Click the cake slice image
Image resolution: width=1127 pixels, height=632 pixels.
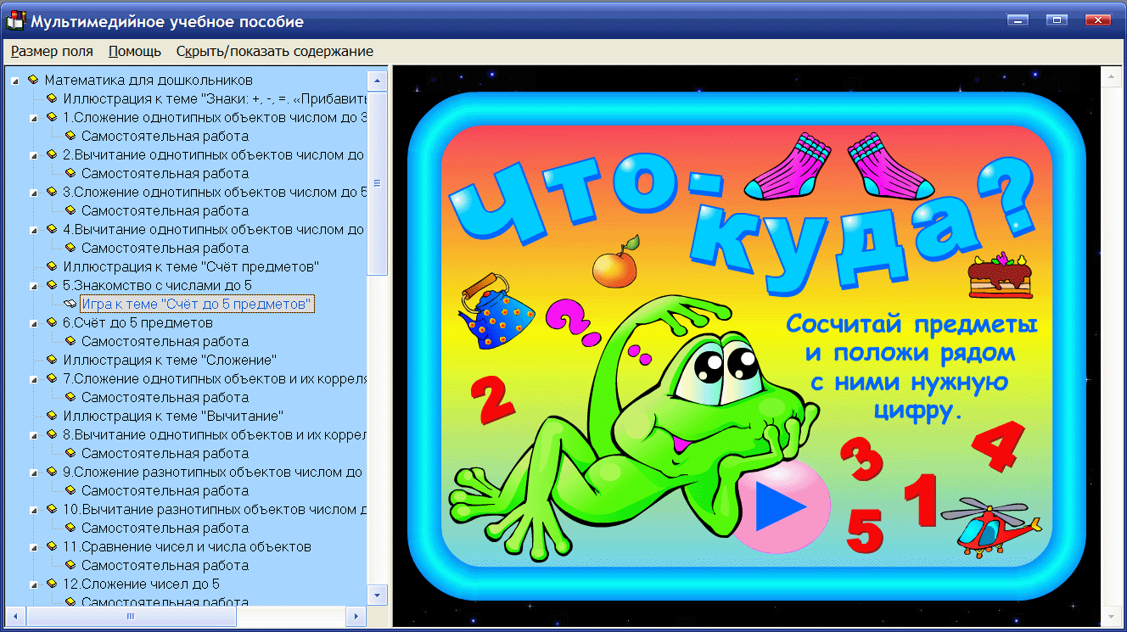tap(1001, 276)
